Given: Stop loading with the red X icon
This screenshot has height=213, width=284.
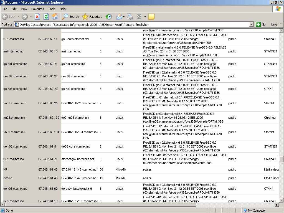Looking at the screenshot, I should point(37,17).
